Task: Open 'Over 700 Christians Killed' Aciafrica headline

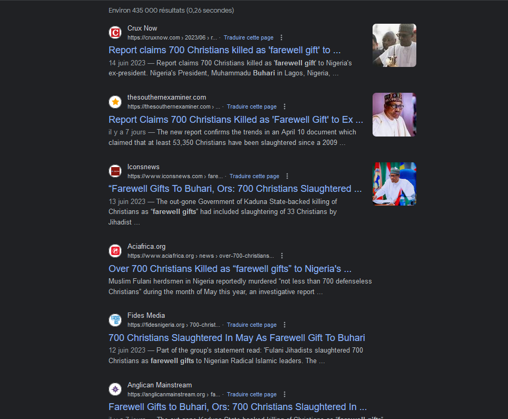Action: pyautogui.click(x=230, y=269)
